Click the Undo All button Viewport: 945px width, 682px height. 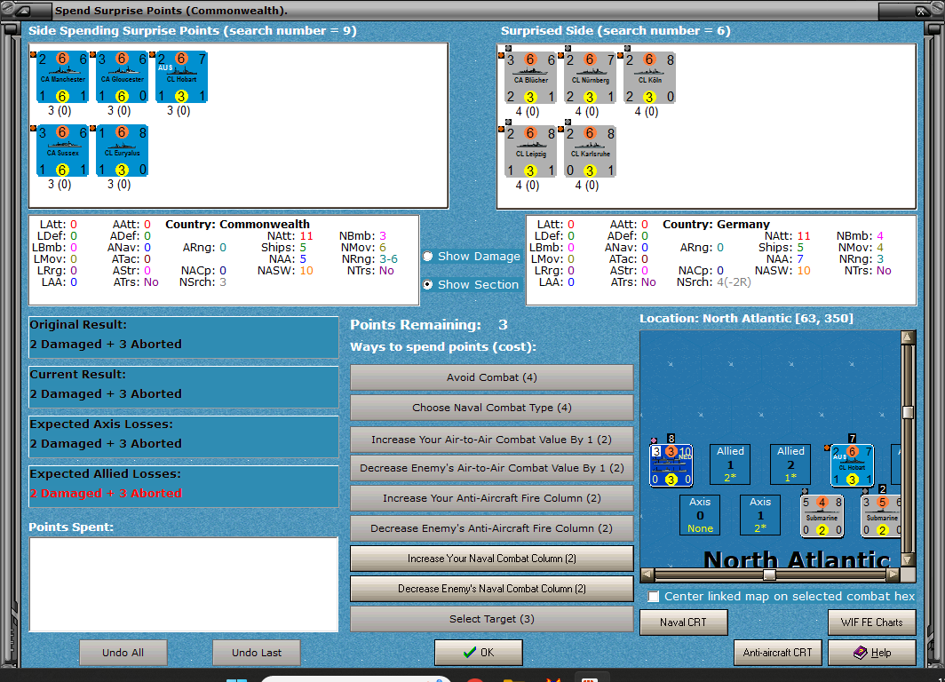click(123, 653)
